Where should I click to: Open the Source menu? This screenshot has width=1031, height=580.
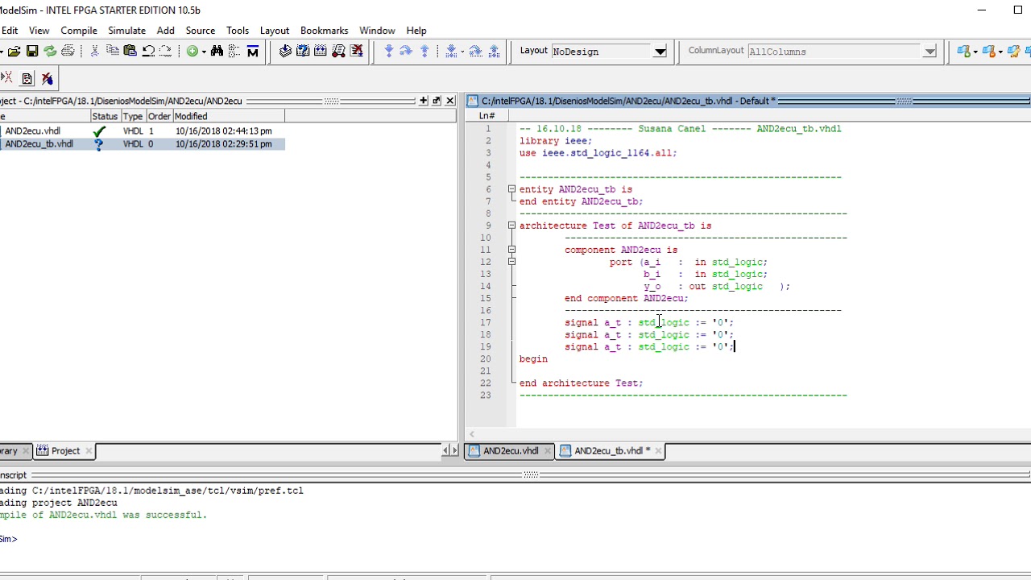(200, 31)
